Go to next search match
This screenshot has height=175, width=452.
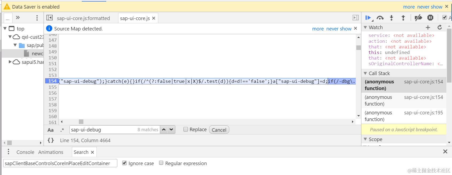coord(171,130)
